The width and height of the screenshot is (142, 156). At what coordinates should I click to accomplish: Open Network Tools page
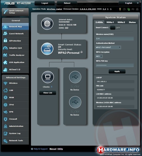(x=15, y=141)
